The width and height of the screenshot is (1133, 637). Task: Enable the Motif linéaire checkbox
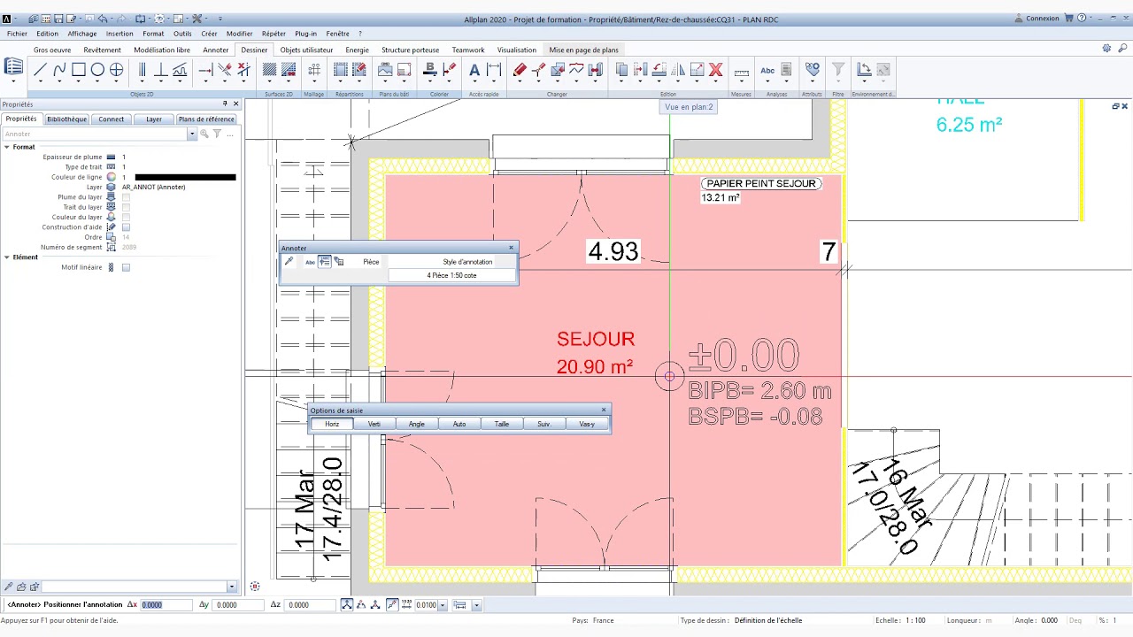[126, 267]
